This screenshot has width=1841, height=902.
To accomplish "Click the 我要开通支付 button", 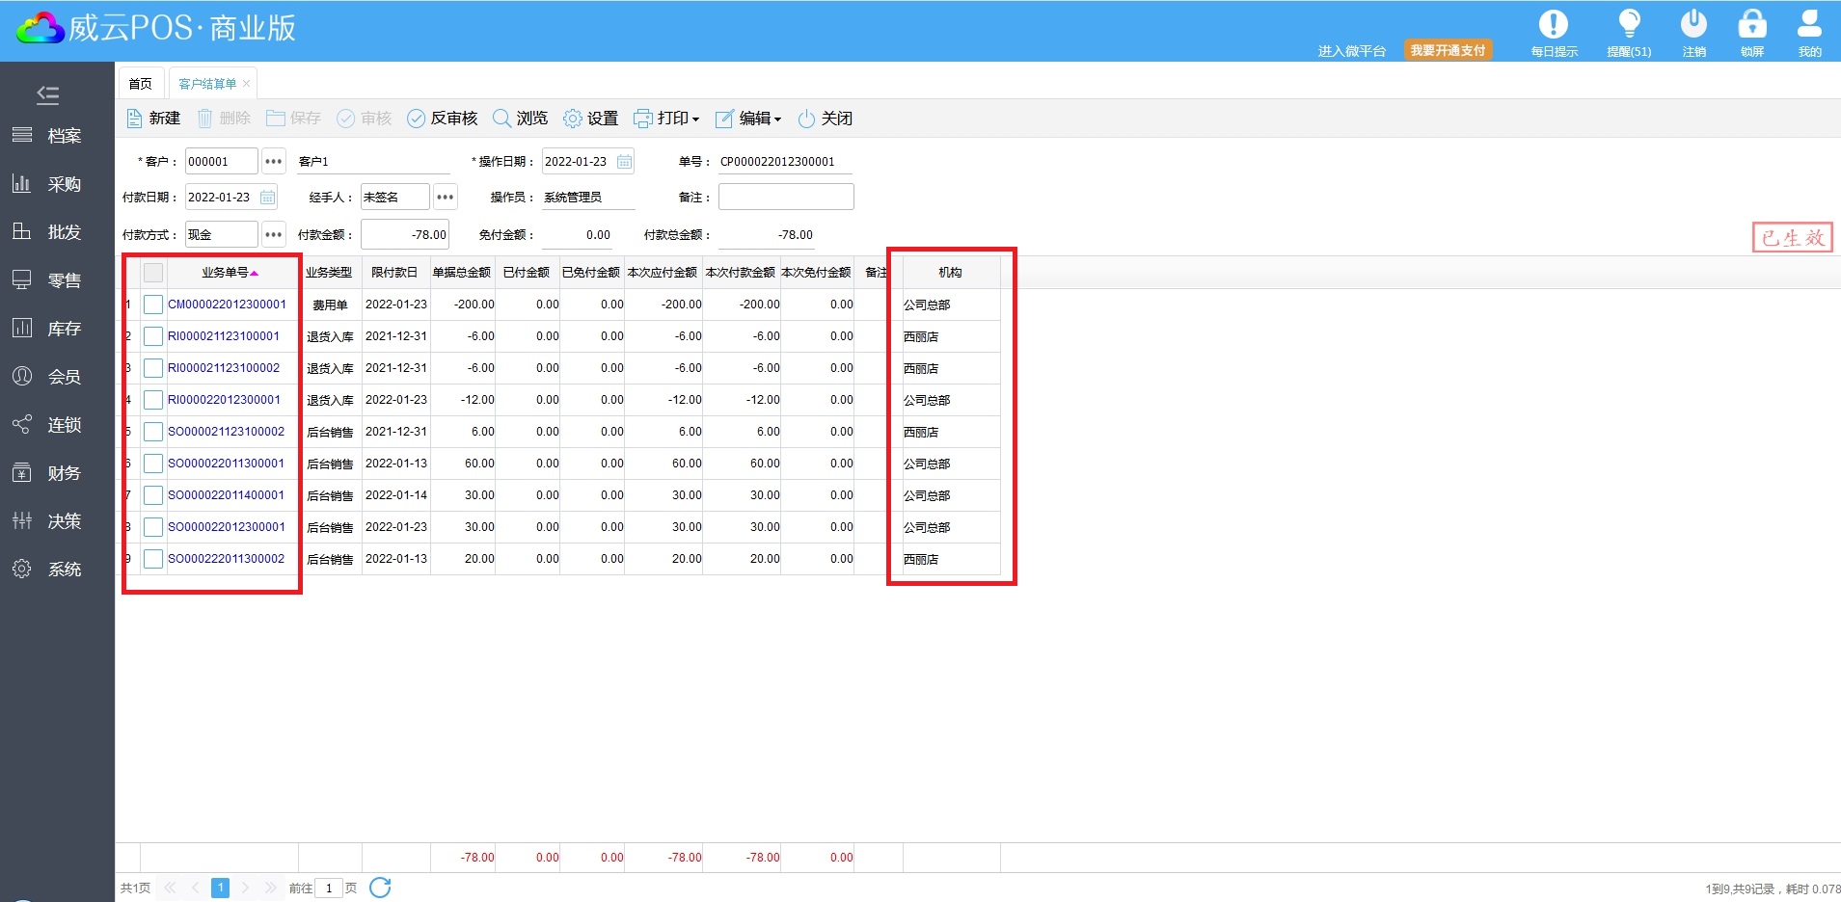I will (1448, 50).
